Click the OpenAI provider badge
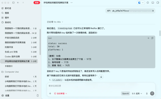 coord(125,93)
